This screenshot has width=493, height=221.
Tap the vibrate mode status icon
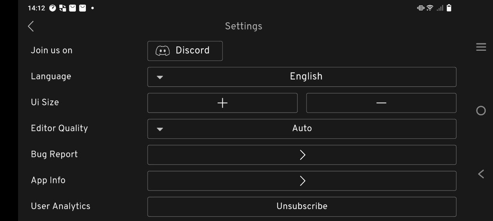point(421,8)
